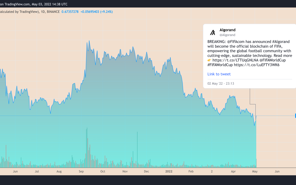Click the tallest volume bar in September
296x185 pixels.
(87, 148)
